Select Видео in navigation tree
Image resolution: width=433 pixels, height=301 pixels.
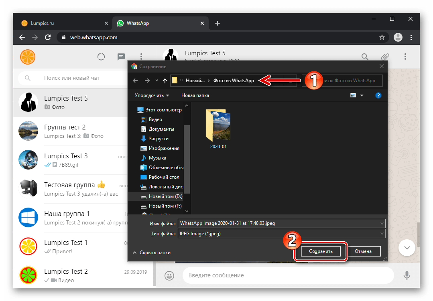[x=151, y=119]
